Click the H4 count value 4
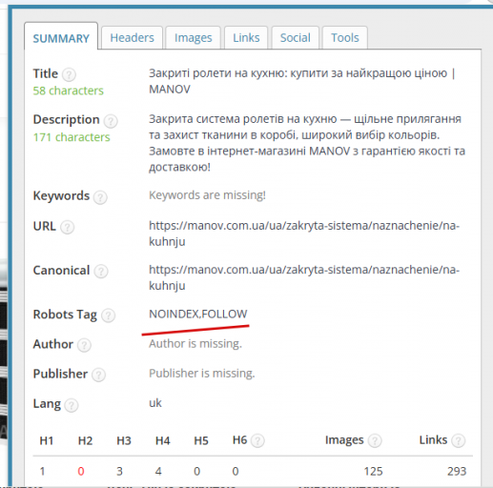Screen dimensions: 493x488 coord(158,471)
